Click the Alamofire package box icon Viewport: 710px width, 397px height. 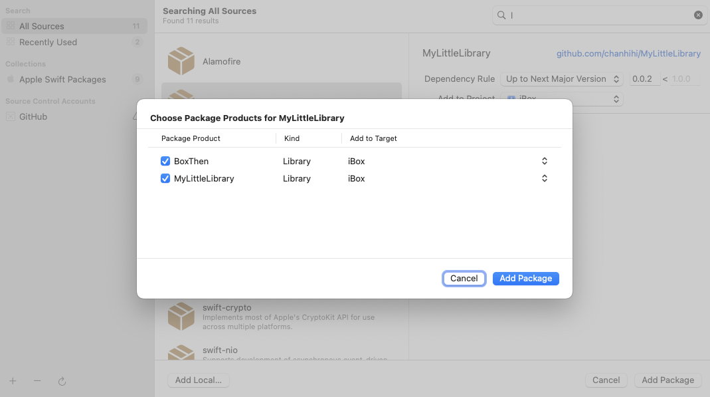pos(181,61)
